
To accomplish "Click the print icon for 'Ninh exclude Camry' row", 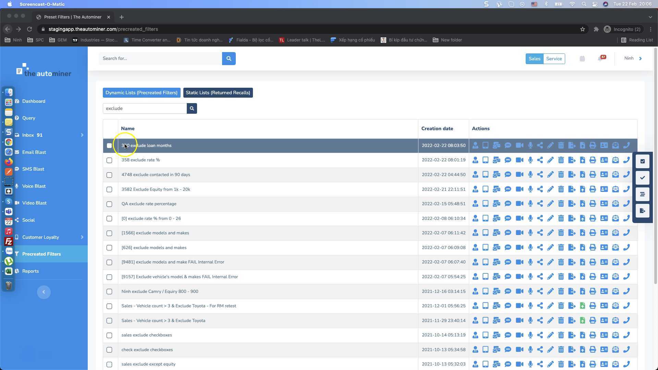I will coord(593,292).
